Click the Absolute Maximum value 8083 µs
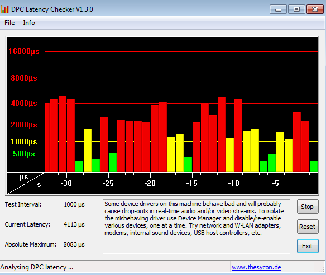 coord(74,244)
